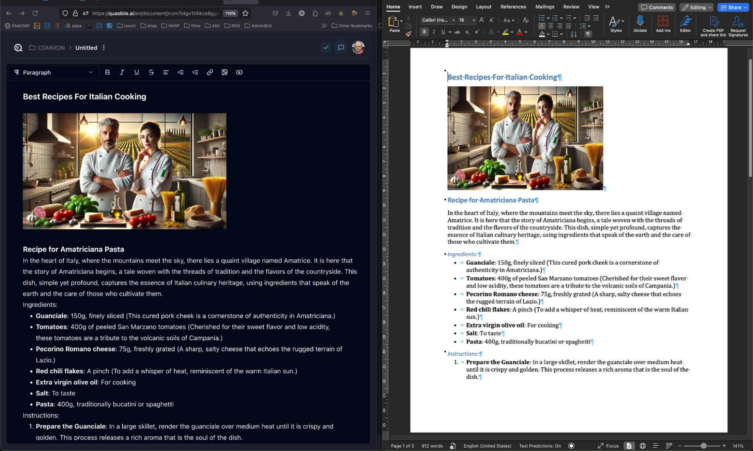Open the Word Editor pen icon

685,21
